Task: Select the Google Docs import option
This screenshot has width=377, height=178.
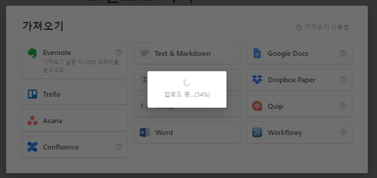Action: [x=299, y=53]
